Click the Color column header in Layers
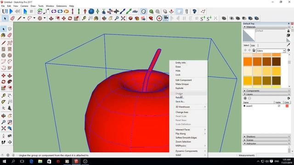294x165 pixels. click(287, 103)
